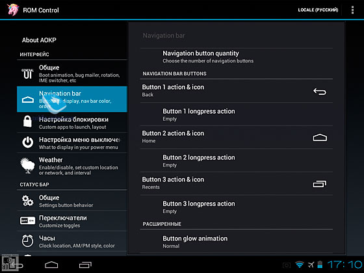The image size is (364, 273).
Task: Tap the ROM Control unicorn logo
Action: [x=13, y=10]
